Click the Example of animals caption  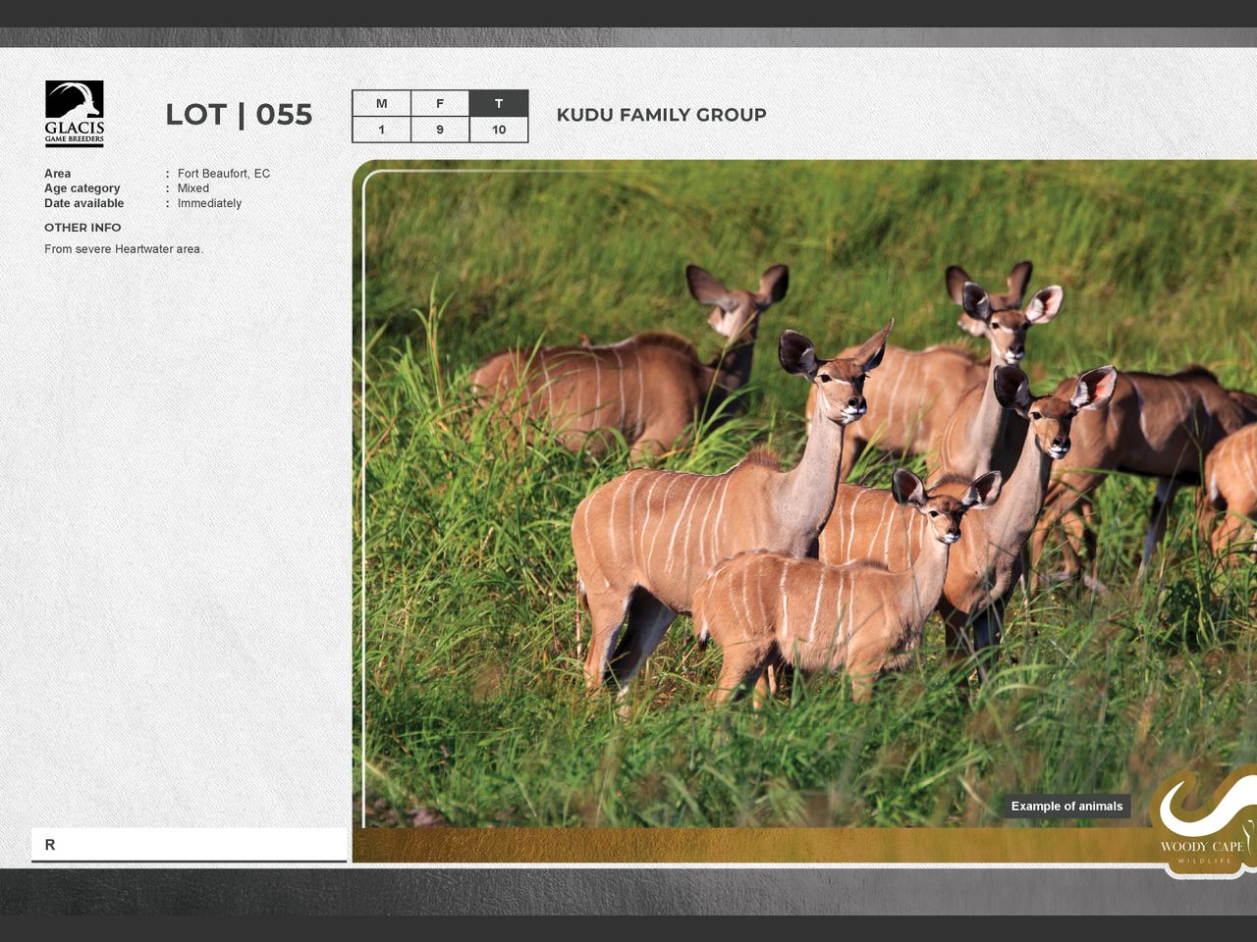pos(1066,807)
